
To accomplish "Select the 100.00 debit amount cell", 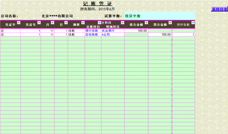I will pos(136,31).
